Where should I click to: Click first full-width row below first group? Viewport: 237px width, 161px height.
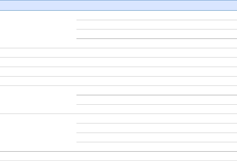tap(118, 53)
